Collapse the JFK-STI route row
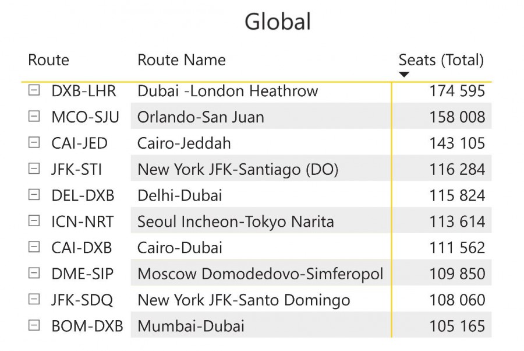Image resolution: width=524 pixels, height=351 pixels. [34, 169]
